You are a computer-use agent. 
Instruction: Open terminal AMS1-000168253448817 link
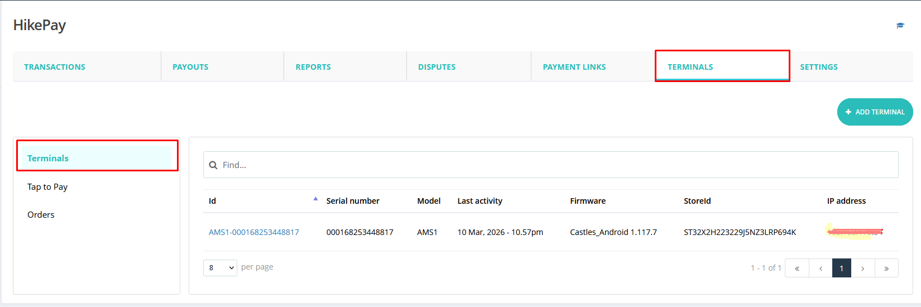pos(254,232)
